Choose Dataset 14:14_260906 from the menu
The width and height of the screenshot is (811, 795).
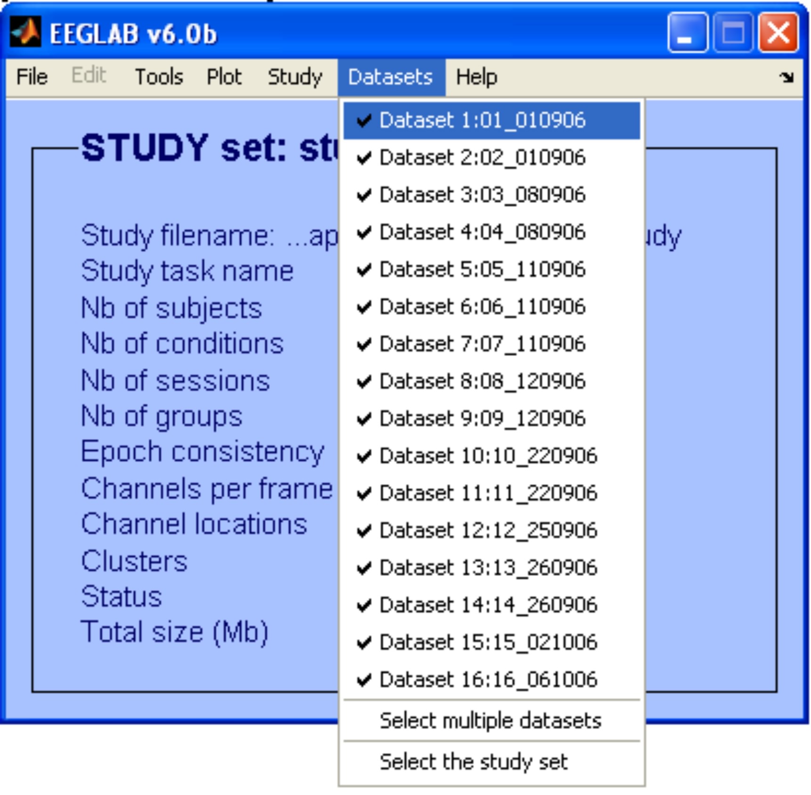[x=492, y=605]
